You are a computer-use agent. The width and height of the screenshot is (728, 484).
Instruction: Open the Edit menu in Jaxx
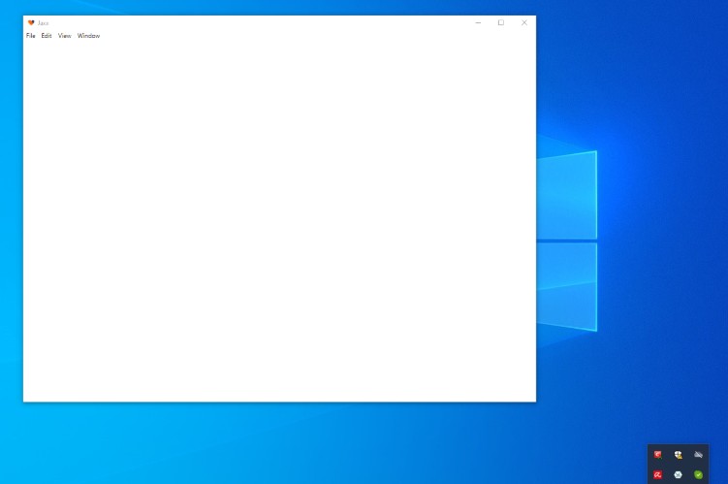pyautogui.click(x=47, y=36)
